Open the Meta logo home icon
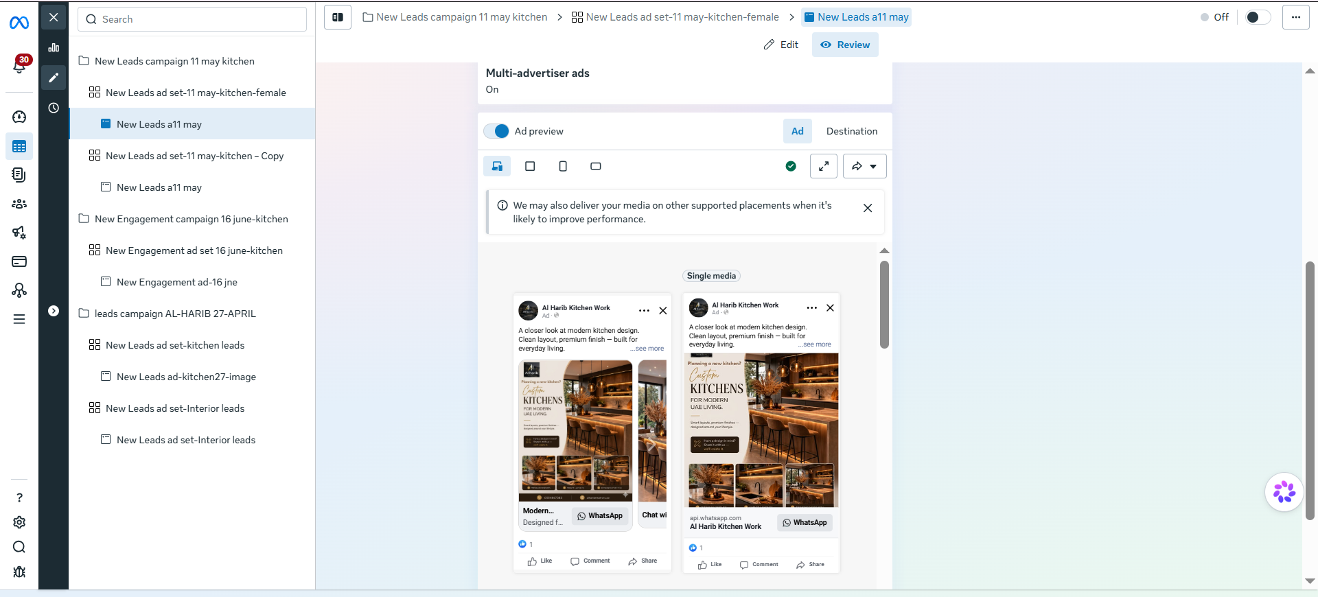 [x=19, y=23]
